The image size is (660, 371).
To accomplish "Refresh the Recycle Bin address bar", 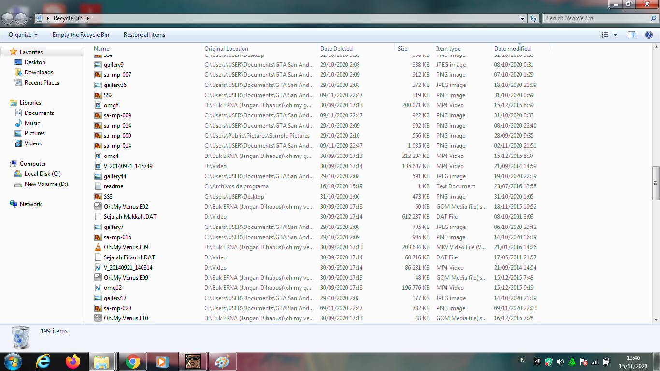I will [533, 18].
